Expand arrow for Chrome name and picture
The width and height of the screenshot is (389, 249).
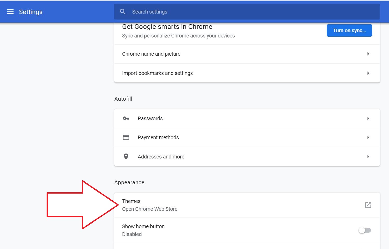368,54
